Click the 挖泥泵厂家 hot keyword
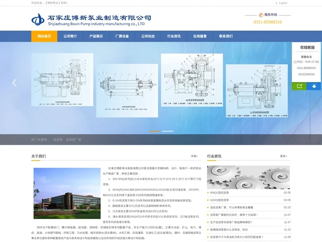Viewport: 322px width, 242px height. coord(73,139)
